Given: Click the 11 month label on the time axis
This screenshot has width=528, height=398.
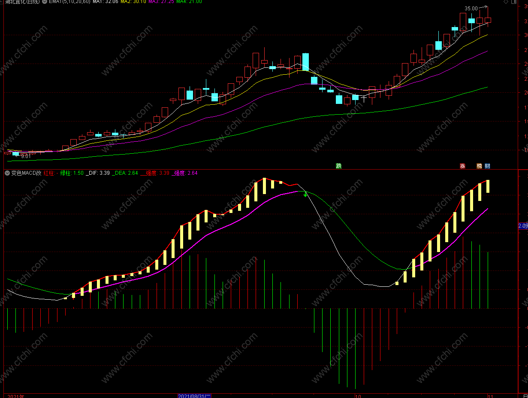Looking at the screenshot, I should pyautogui.click(x=489, y=396).
